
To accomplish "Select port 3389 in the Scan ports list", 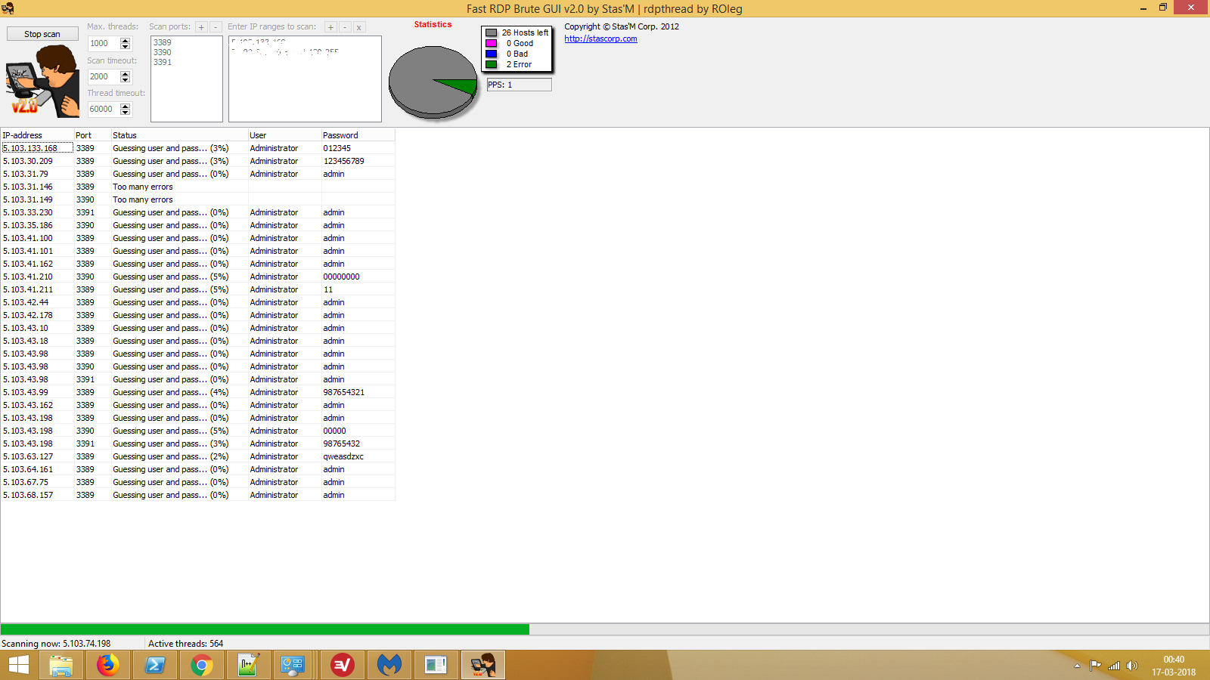I will point(163,42).
